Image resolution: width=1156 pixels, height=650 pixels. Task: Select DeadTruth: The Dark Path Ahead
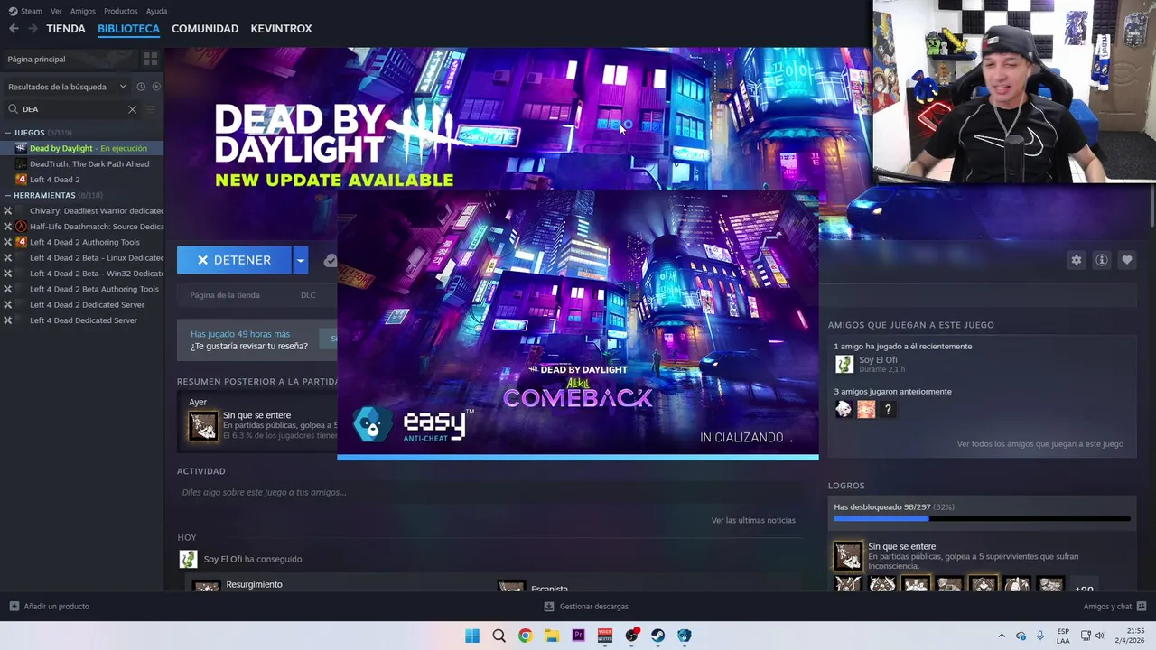(81, 164)
